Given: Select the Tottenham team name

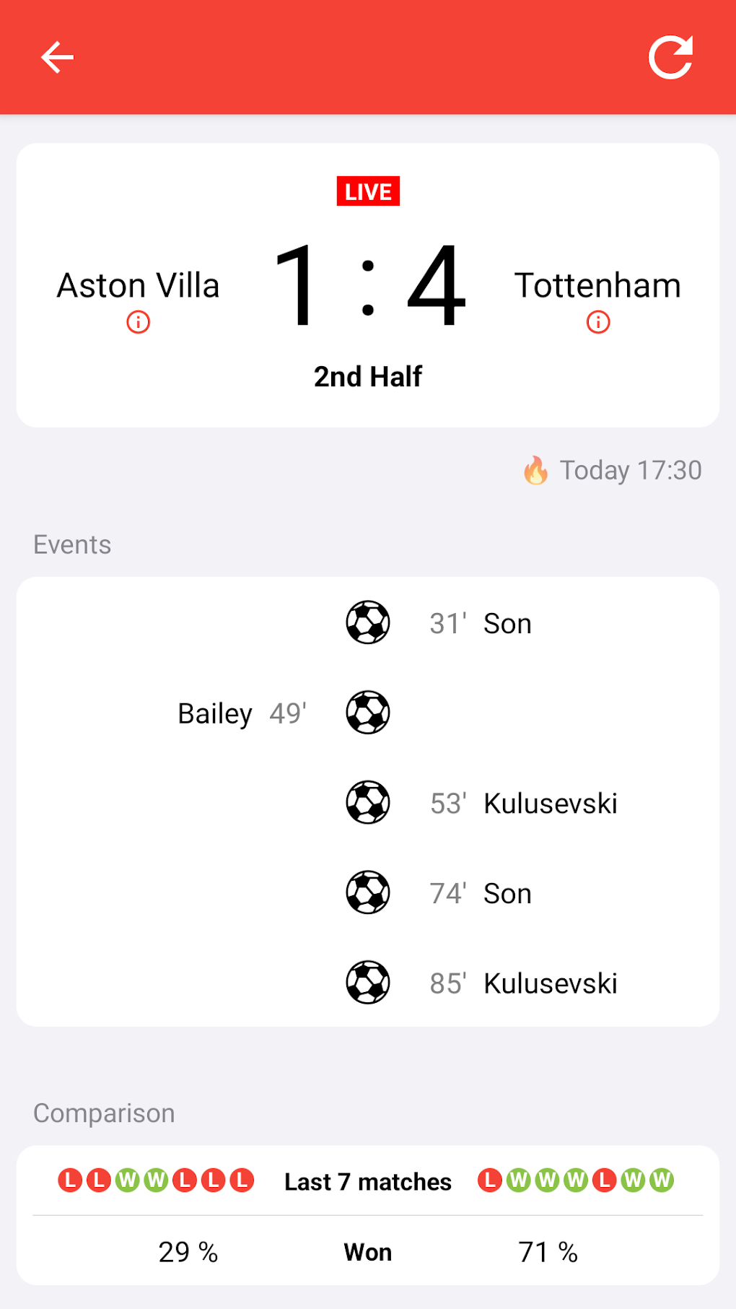Looking at the screenshot, I should click(x=597, y=285).
